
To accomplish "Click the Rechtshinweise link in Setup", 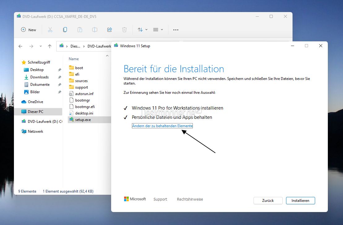I will tap(190, 199).
